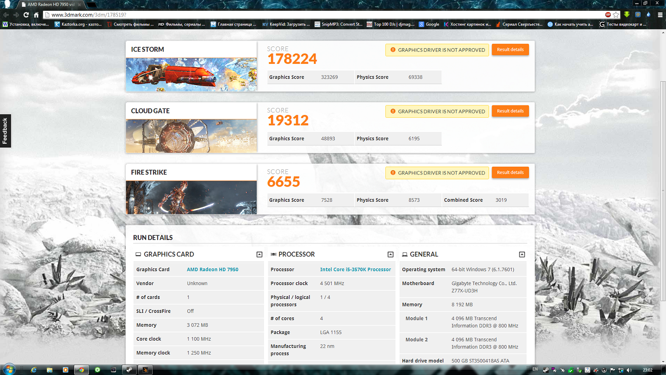
Task: Open the Kaztorka.org bookmark
Action: [78, 24]
